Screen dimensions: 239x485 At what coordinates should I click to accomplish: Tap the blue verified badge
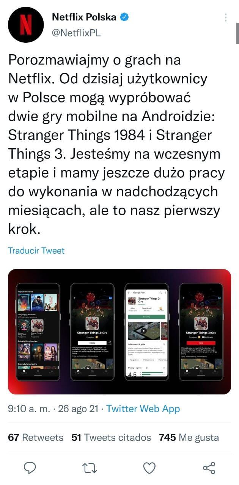125,17
